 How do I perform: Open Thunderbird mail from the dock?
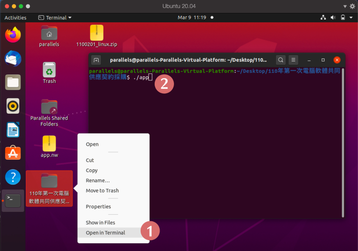[13, 59]
